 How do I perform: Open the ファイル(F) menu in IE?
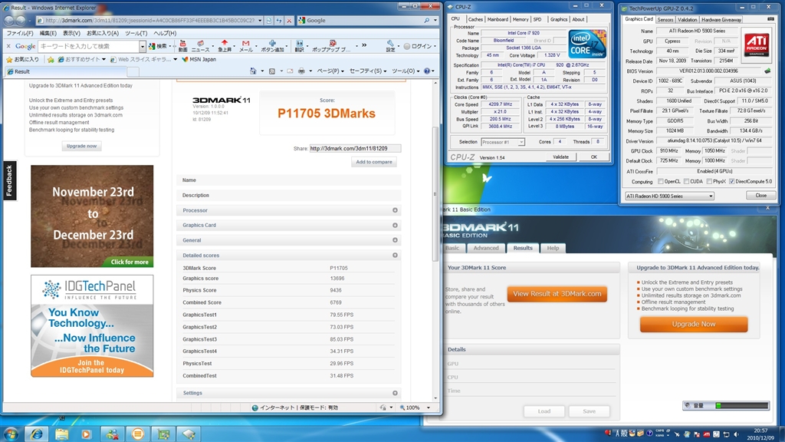point(19,33)
